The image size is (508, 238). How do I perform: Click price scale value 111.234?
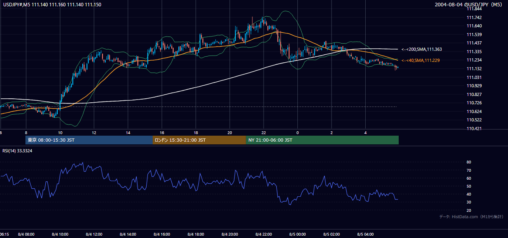pyautogui.click(x=474, y=60)
